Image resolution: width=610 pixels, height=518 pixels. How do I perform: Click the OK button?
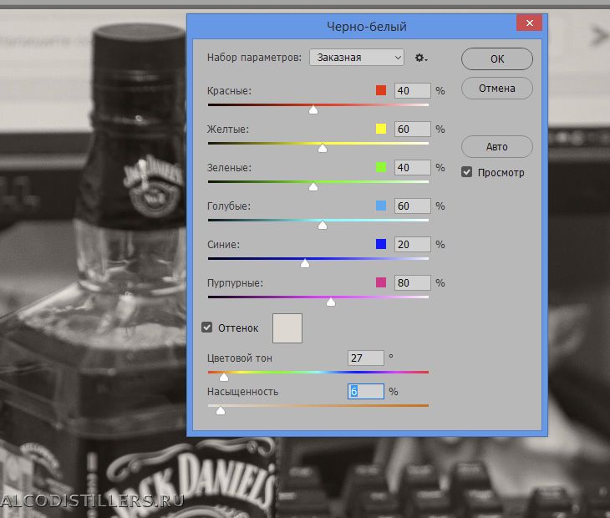click(496, 58)
